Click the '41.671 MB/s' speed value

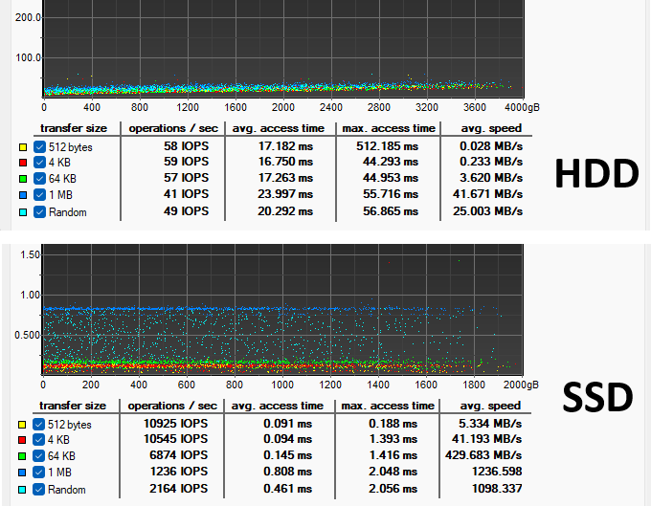(x=487, y=193)
